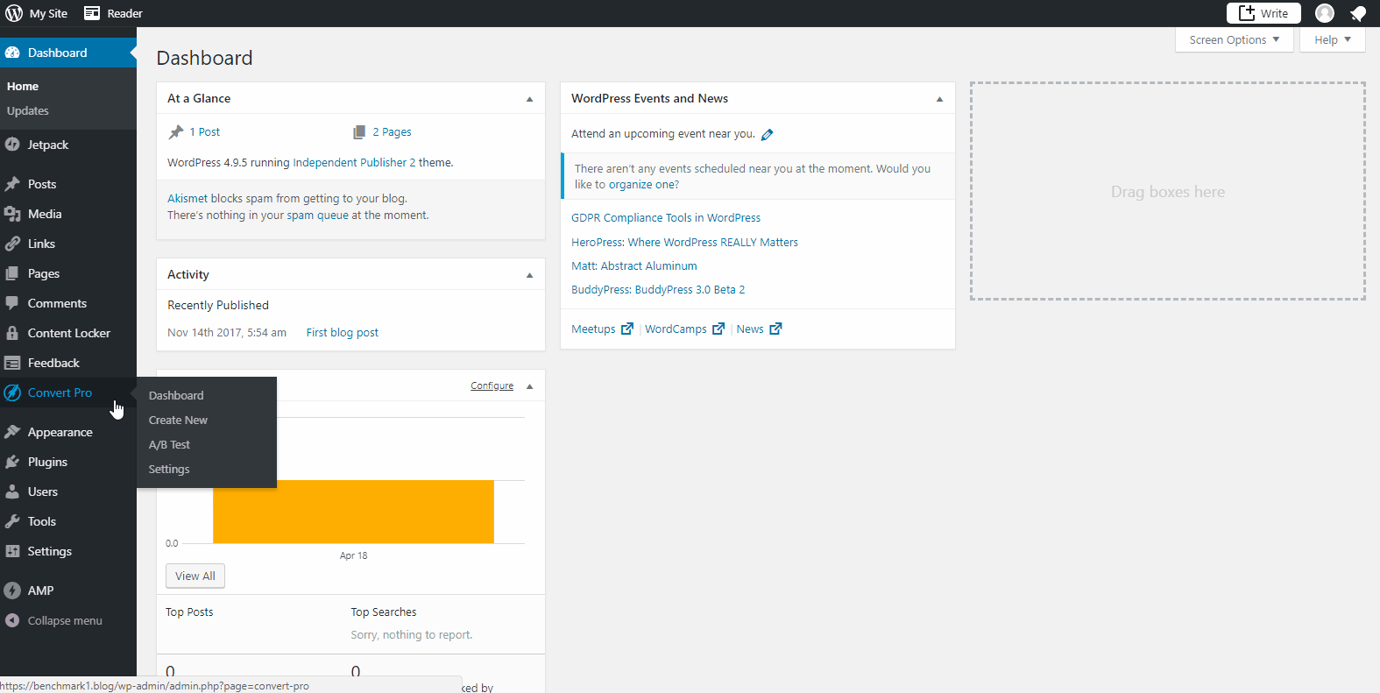Click the Convert Pro icon in sidebar
Viewport: 1380px width, 693px height.
[12, 392]
